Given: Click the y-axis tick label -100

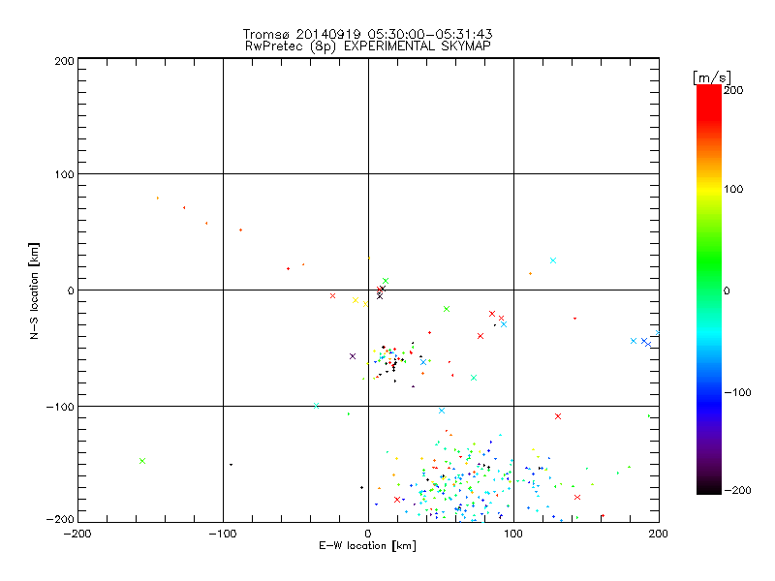Looking at the screenshot, I should [60, 407].
